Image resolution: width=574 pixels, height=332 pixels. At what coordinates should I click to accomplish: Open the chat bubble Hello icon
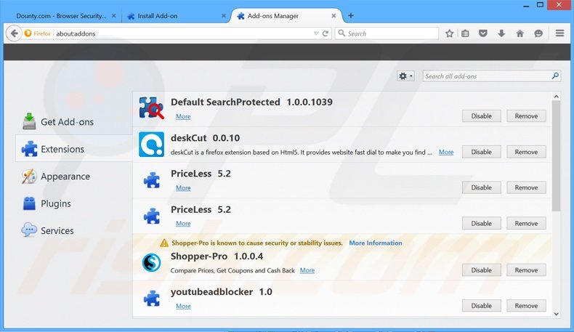pyautogui.click(x=538, y=33)
